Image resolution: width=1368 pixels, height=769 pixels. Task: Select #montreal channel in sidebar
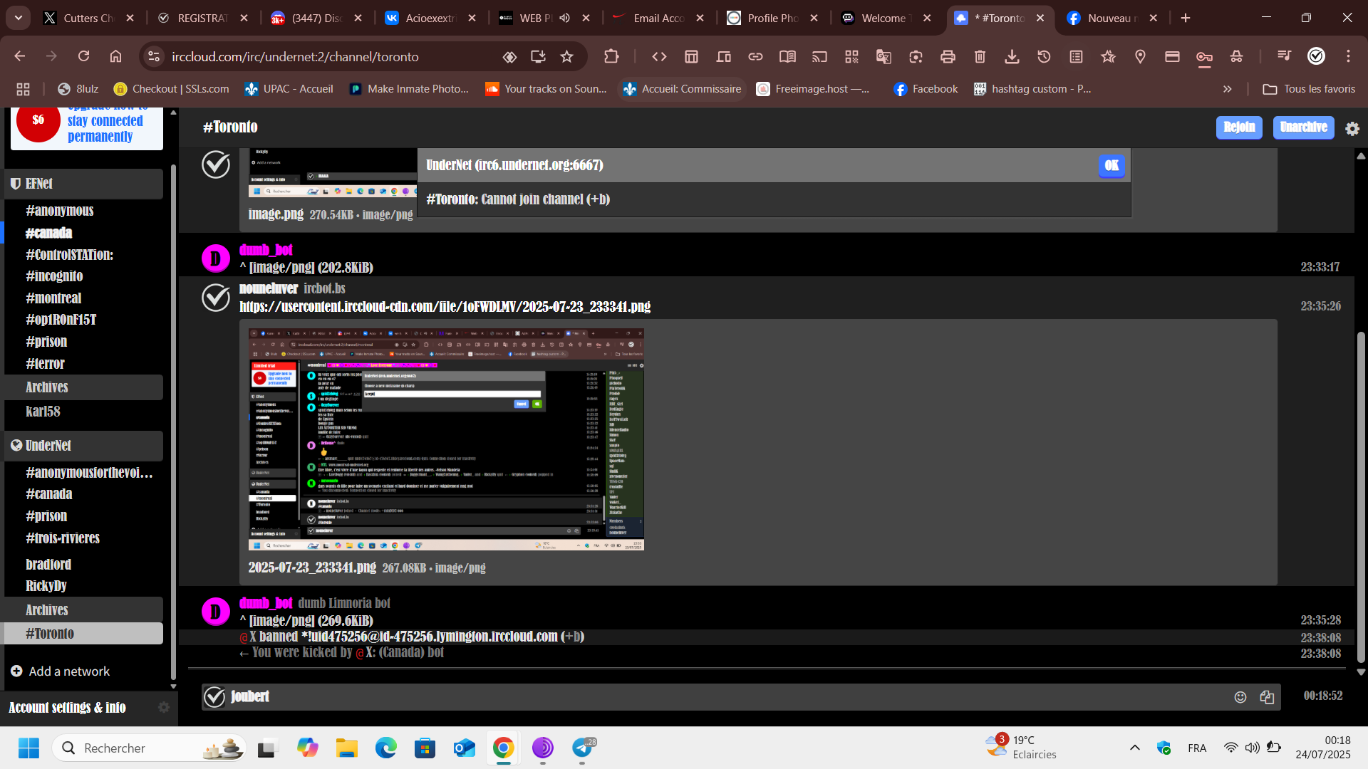pyautogui.click(x=53, y=298)
